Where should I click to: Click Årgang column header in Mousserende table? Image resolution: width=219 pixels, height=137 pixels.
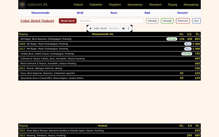point(23,34)
